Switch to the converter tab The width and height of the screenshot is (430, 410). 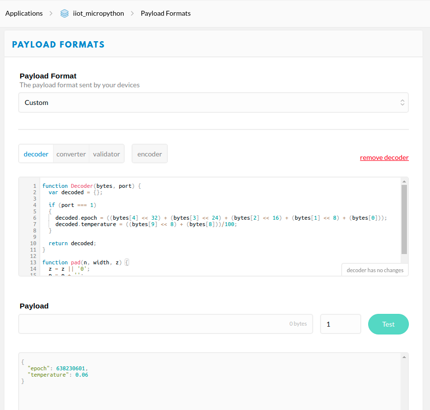click(71, 154)
